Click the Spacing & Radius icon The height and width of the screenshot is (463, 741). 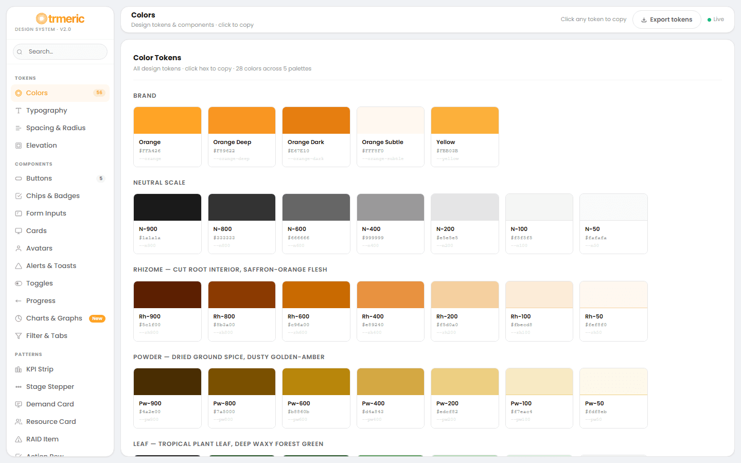coord(19,128)
